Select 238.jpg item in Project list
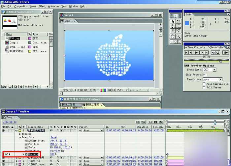This screenshot has width=231, height=166. (x=15, y=39)
